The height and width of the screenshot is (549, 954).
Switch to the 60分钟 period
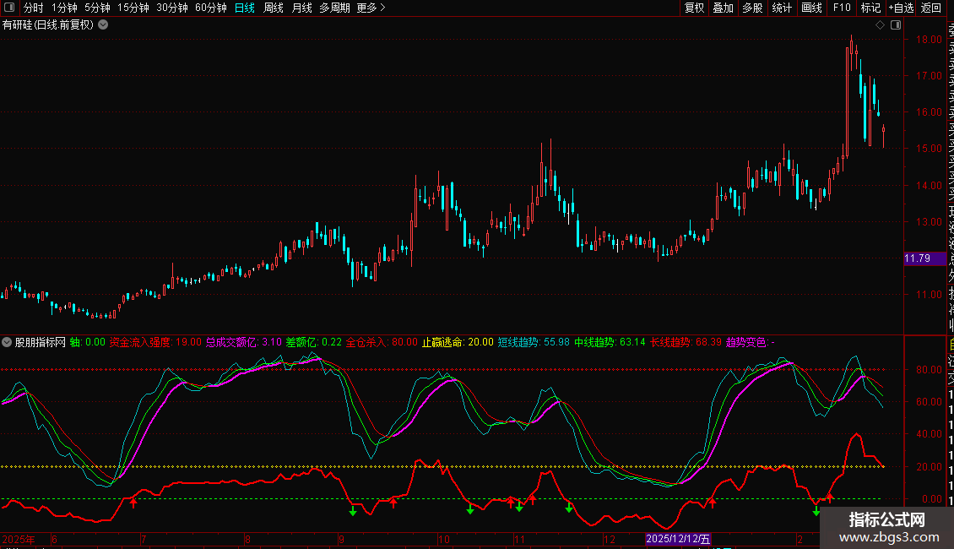coord(210,8)
